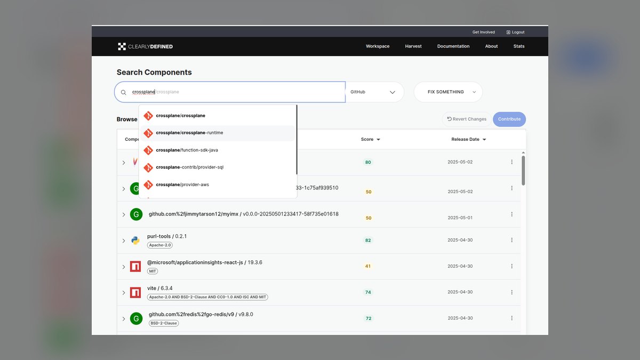Click the git icon beside crossplane/crossplane-runtime
640x360 pixels.
coord(148,133)
